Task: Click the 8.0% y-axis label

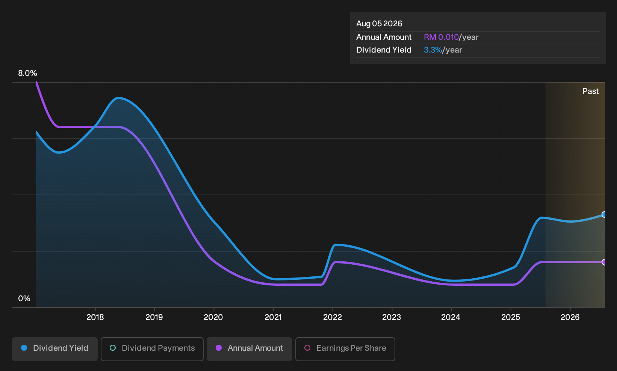Action: tap(27, 73)
